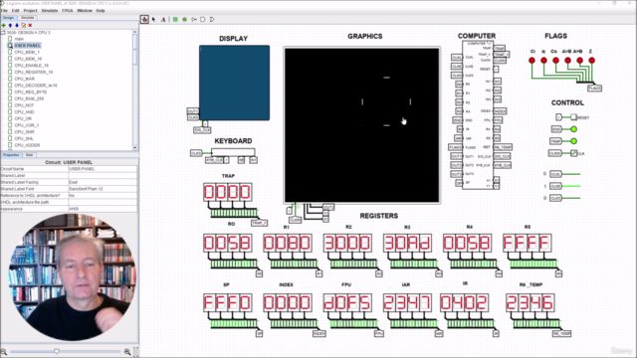Select the Design tab

coord(9,18)
